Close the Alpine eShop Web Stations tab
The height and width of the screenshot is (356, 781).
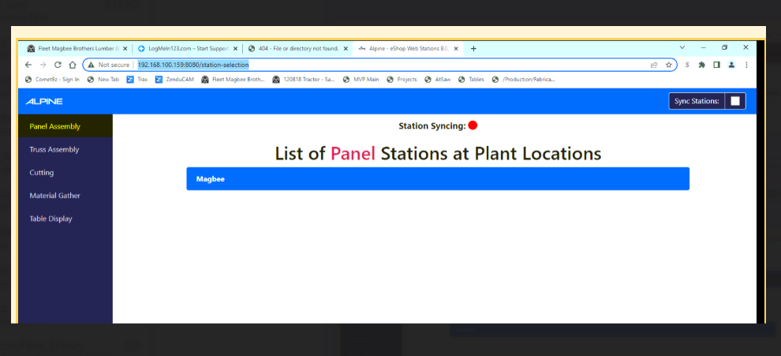(x=456, y=49)
